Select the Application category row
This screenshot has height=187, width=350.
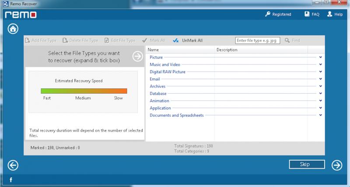coord(235,108)
